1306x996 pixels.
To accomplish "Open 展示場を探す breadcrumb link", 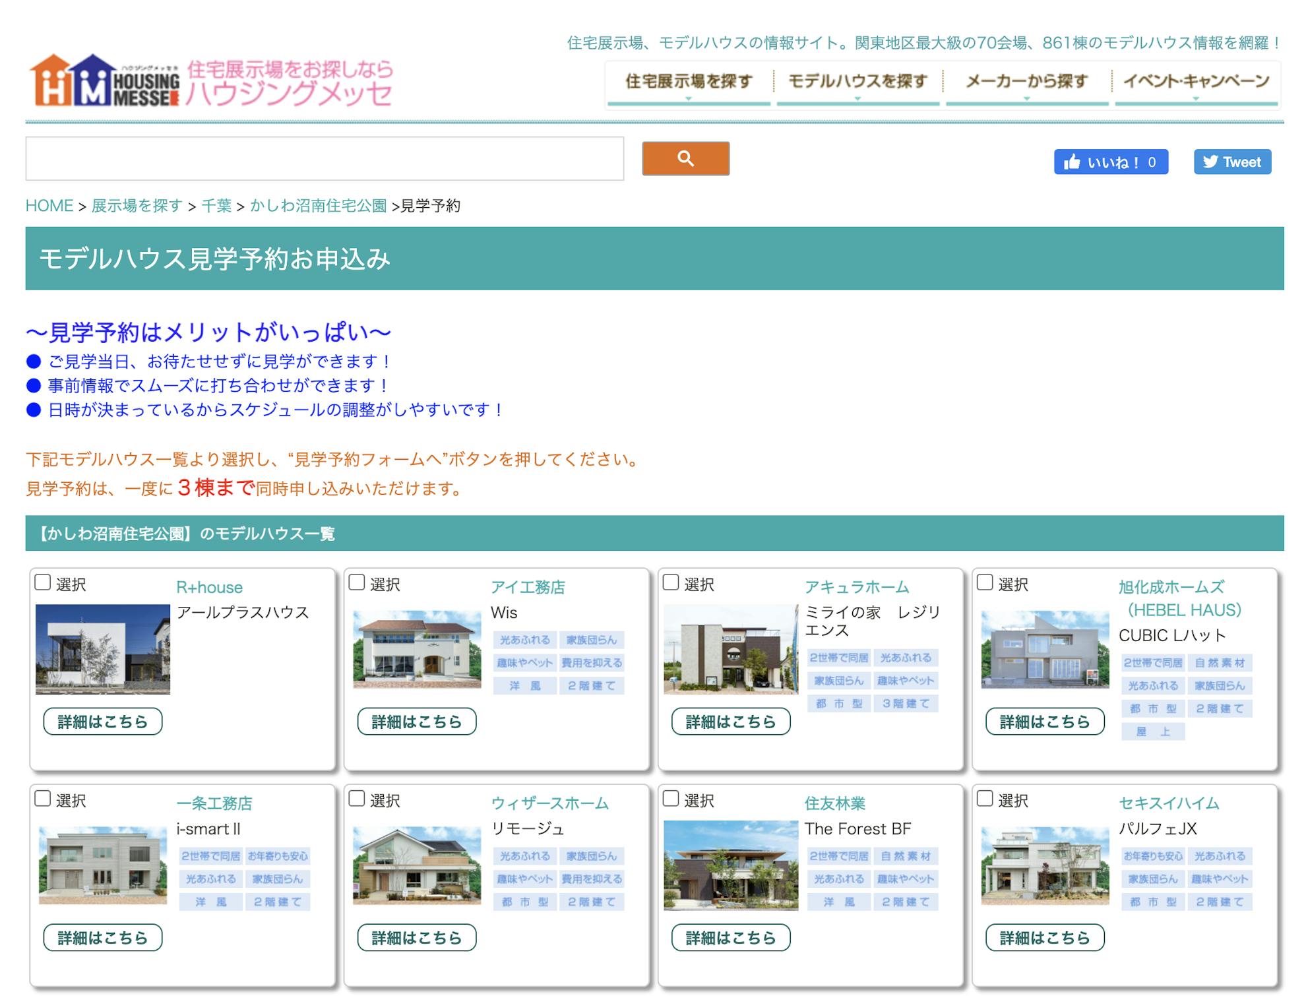I will click(137, 206).
